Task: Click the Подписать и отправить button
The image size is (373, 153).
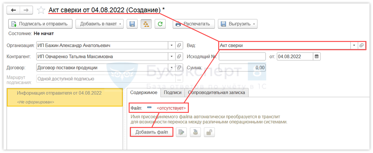Action: pyautogui.click(x=40, y=24)
